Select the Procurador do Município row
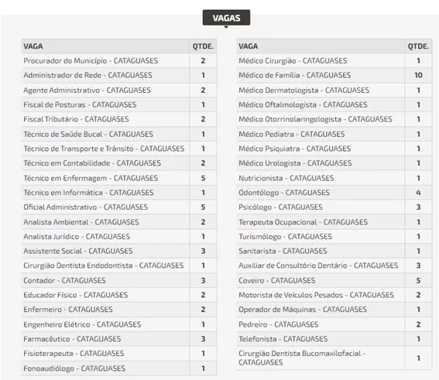This screenshot has width=439, height=380. tap(119, 60)
